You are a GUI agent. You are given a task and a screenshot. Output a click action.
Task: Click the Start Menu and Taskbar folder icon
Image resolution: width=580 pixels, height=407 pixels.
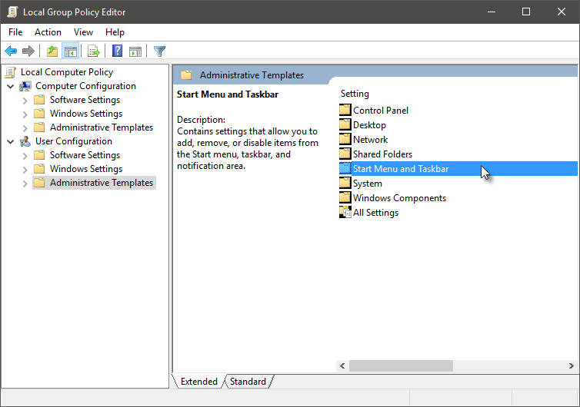[345, 169]
